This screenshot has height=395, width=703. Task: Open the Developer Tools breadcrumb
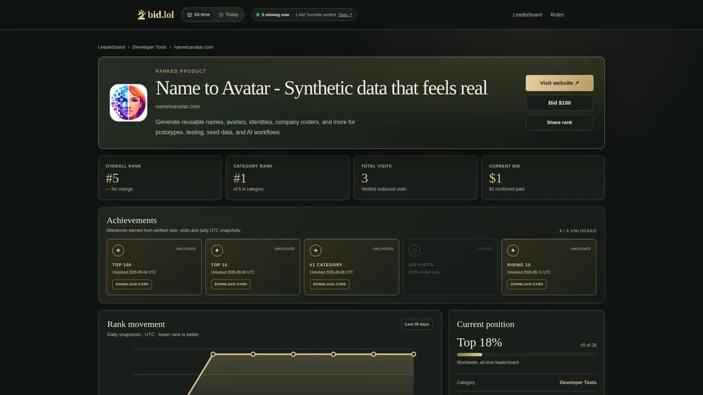point(149,47)
